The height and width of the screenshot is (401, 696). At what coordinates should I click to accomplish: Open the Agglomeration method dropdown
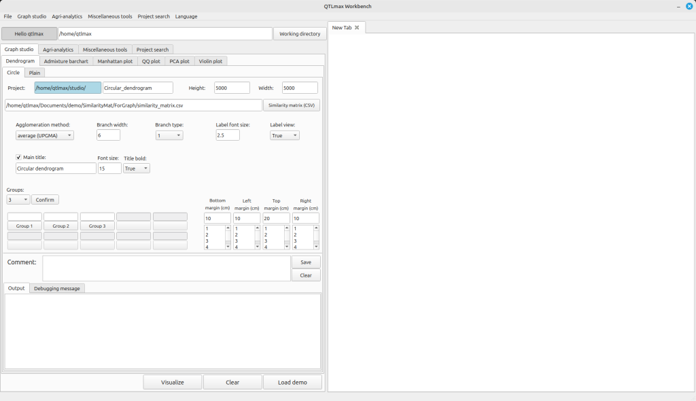point(44,135)
